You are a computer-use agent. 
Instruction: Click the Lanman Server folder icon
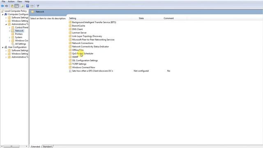[70, 33]
